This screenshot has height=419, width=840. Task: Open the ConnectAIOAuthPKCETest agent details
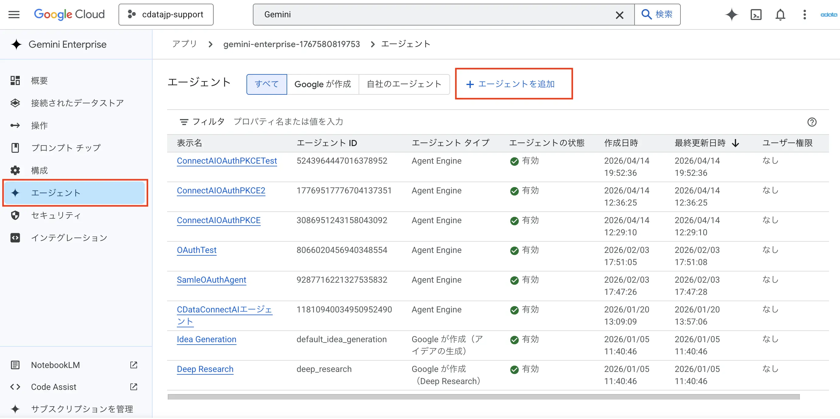pos(227,161)
